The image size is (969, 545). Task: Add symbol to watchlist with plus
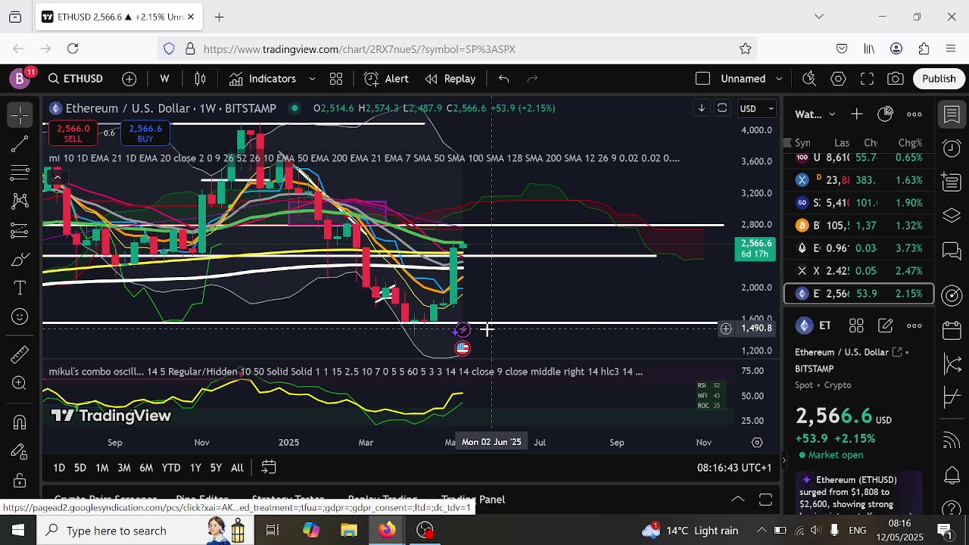pos(856,114)
